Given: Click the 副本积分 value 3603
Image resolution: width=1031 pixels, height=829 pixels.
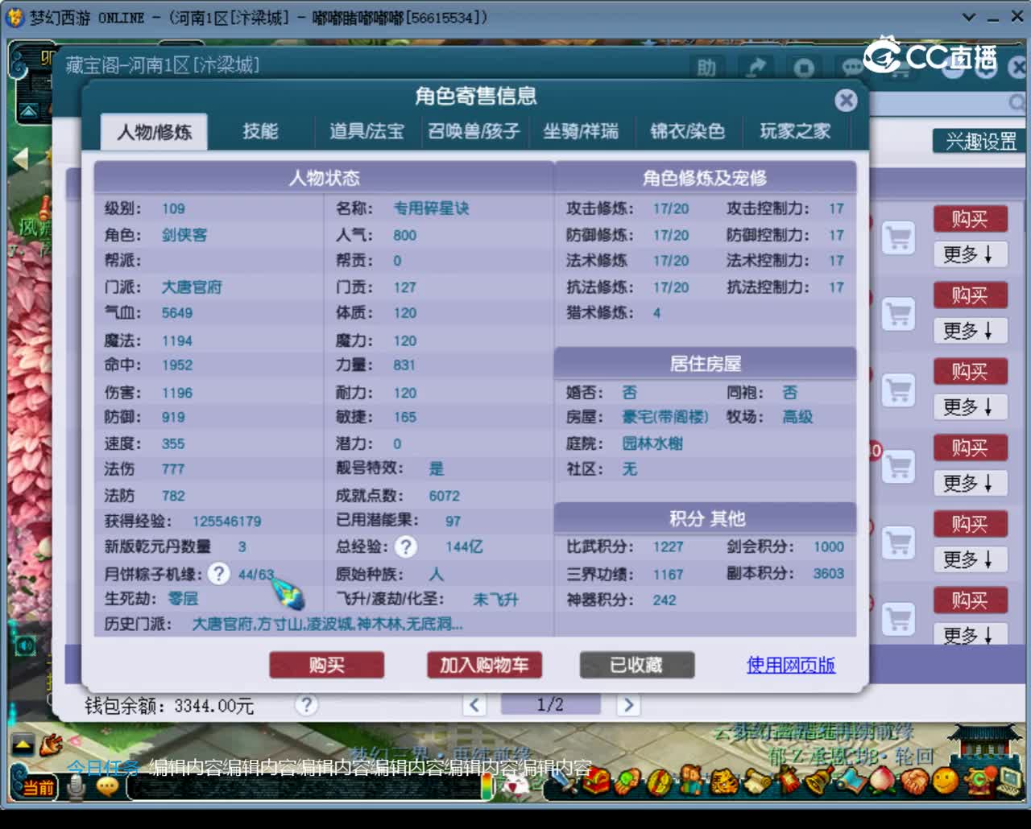Looking at the screenshot, I should (x=829, y=574).
